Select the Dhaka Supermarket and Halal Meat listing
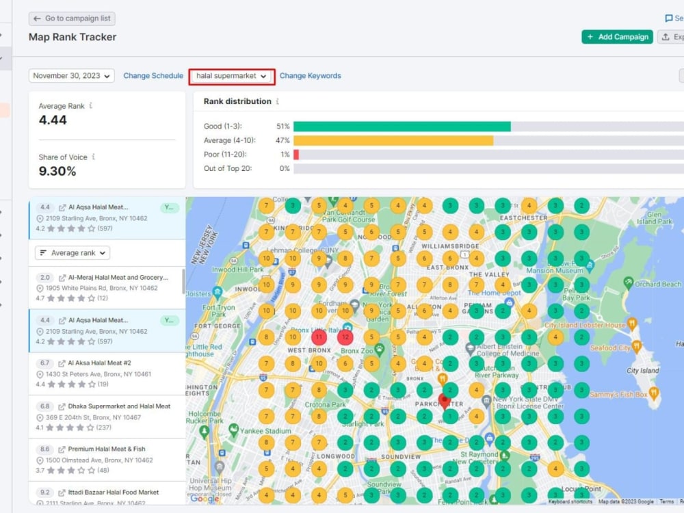Viewport: 684px width, 513px height. (107, 417)
